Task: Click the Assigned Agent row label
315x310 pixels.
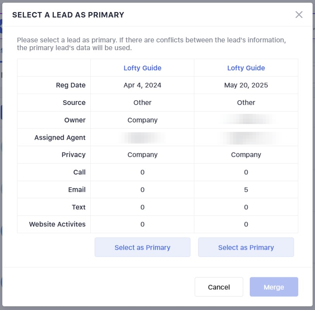Action: point(60,138)
